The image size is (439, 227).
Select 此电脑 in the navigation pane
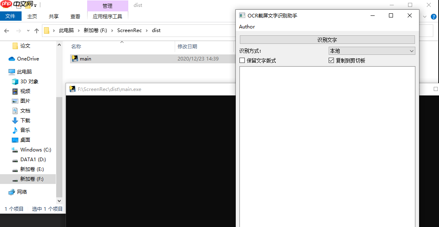click(24, 72)
